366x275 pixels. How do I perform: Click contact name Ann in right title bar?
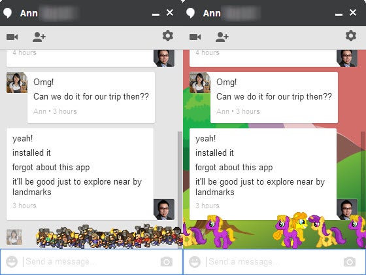(212, 13)
